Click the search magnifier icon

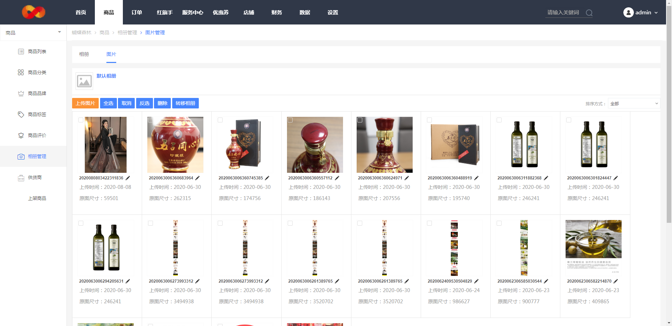coord(589,13)
